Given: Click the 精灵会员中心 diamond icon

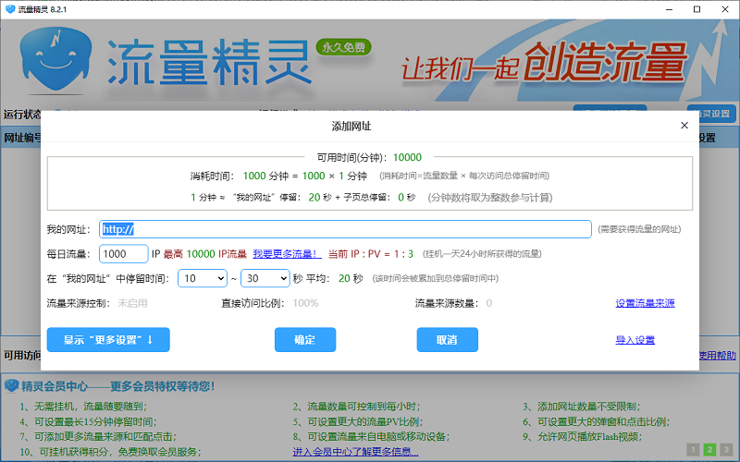Looking at the screenshot, I should click(10, 385).
